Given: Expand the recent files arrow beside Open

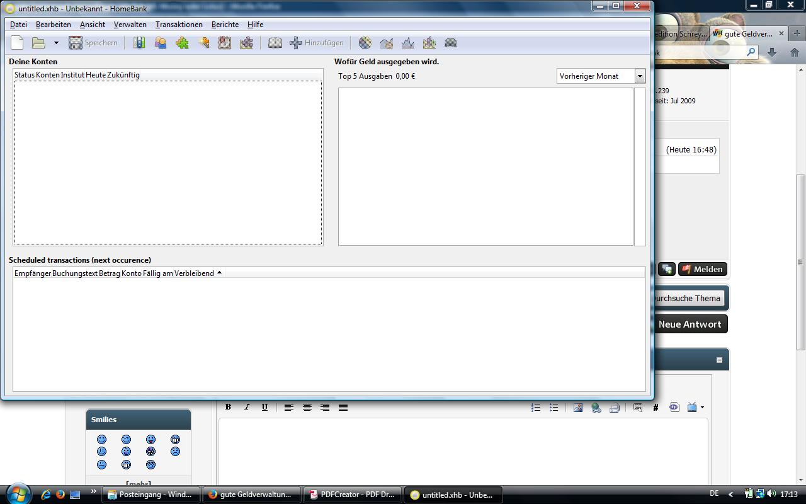Looking at the screenshot, I should [56, 43].
